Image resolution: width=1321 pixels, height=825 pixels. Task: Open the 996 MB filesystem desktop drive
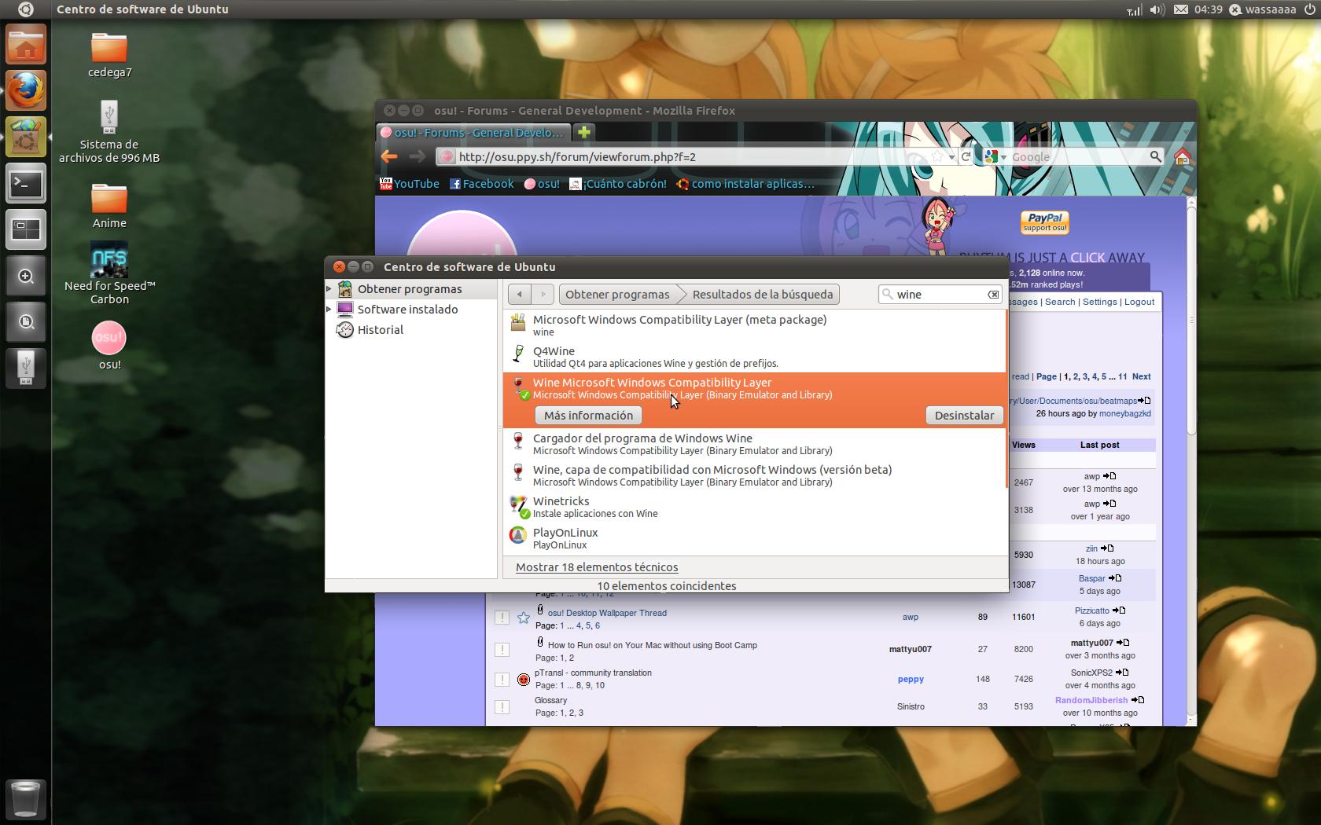pyautogui.click(x=109, y=131)
